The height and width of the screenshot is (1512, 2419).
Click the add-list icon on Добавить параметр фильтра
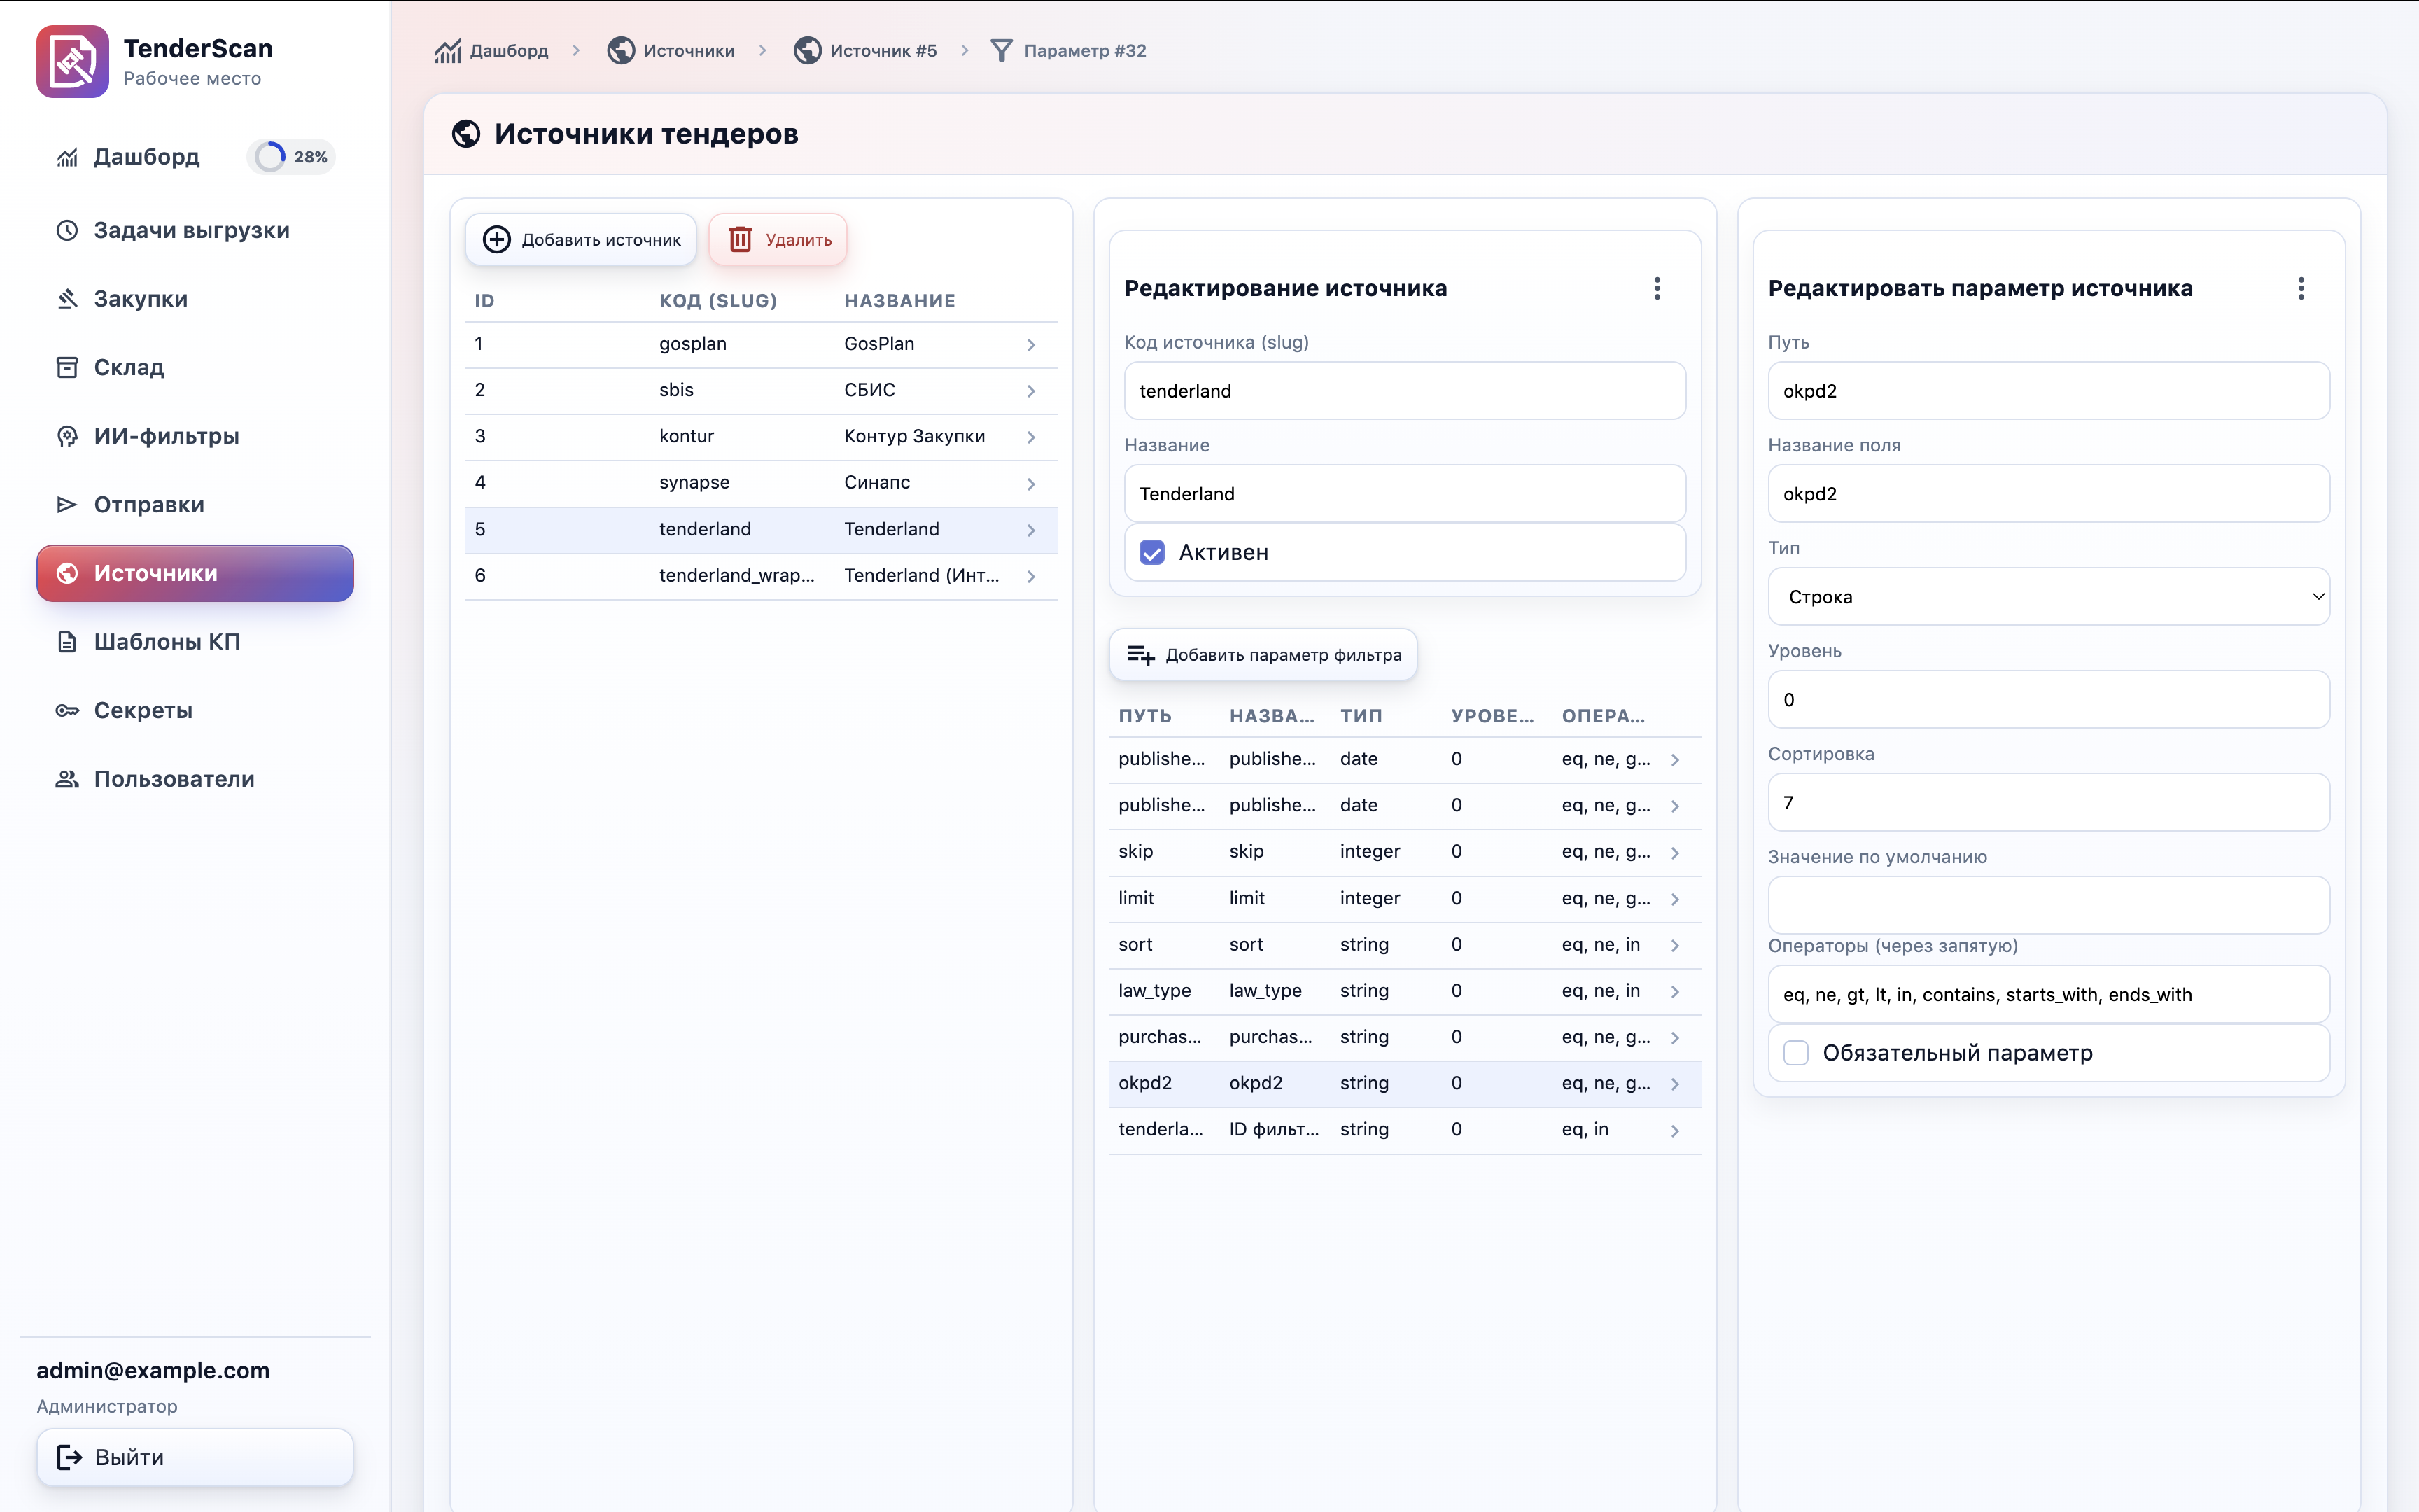tap(1140, 655)
